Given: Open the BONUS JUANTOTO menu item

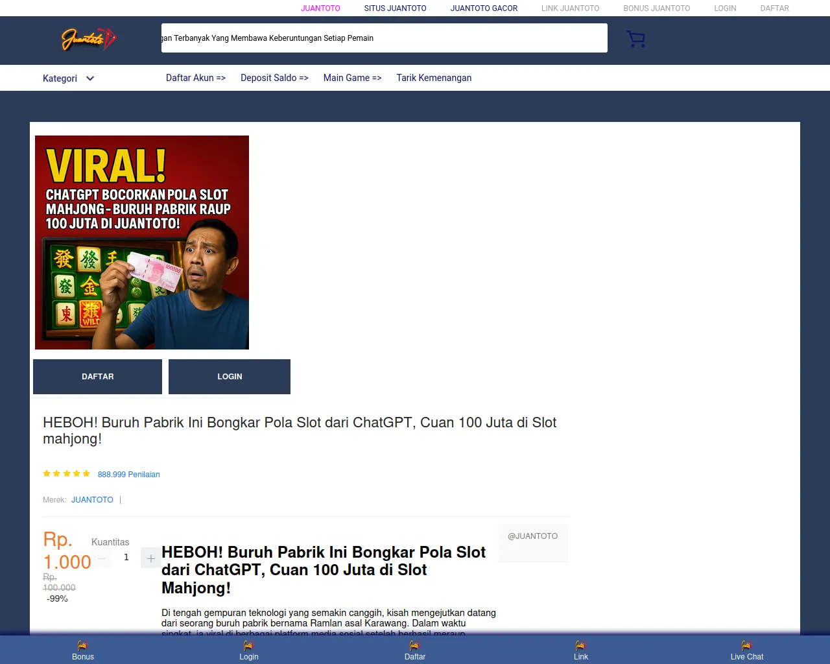Looking at the screenshot, I should (657, 8).
